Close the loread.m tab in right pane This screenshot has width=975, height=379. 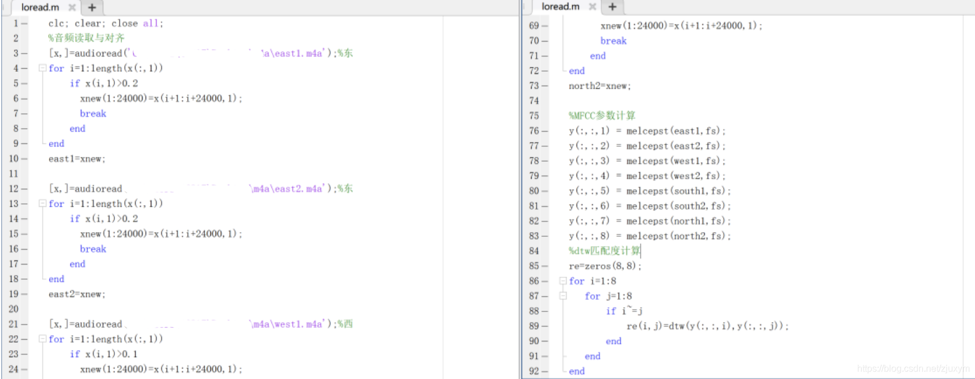coord(592,6)
